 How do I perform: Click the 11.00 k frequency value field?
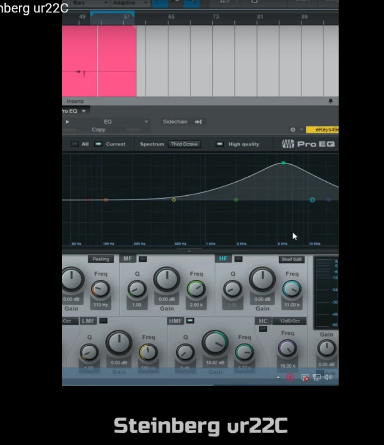pyautogui.click(x=292, y=305)
